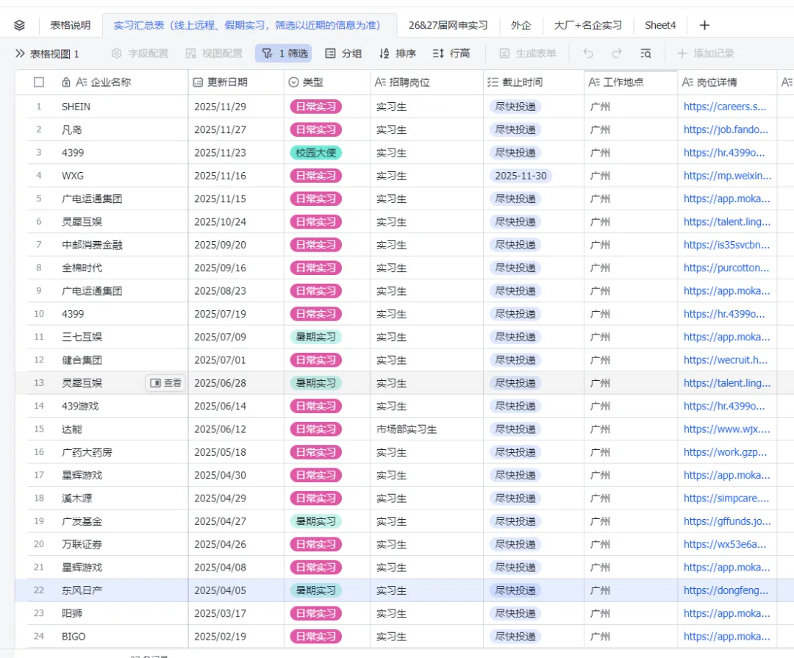Click the 招聘岗位 column header
The height and width of the screenshot is (658, 794).
pyautogui.click(x=427, y=82)
